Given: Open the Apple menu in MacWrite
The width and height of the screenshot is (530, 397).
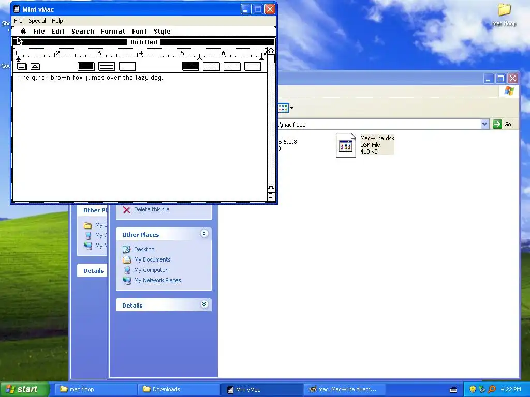Looking at the screenshot, I should pyautogui.click(x=23, y=32).
